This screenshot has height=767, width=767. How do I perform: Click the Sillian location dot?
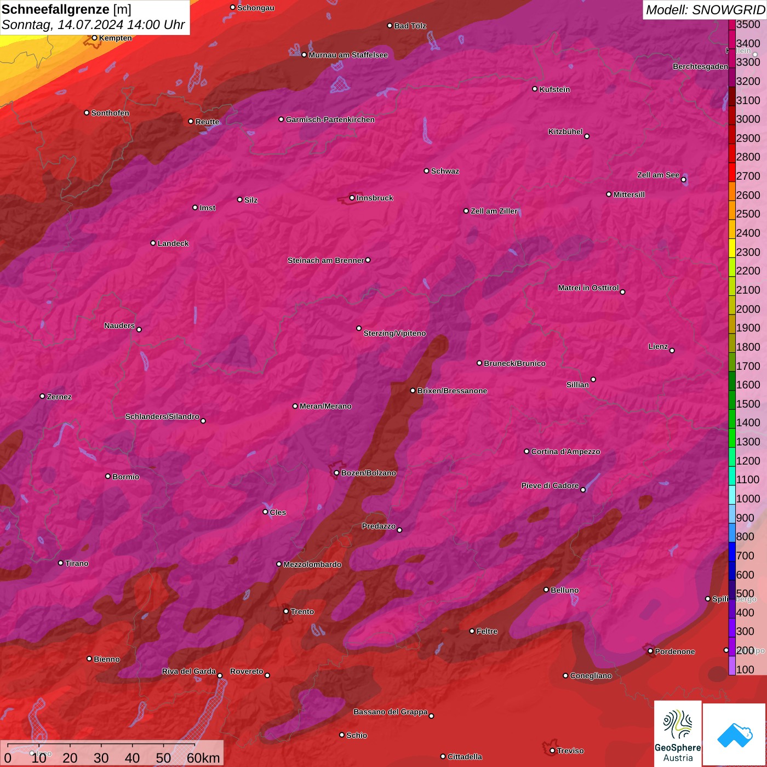tap(593, 379)
